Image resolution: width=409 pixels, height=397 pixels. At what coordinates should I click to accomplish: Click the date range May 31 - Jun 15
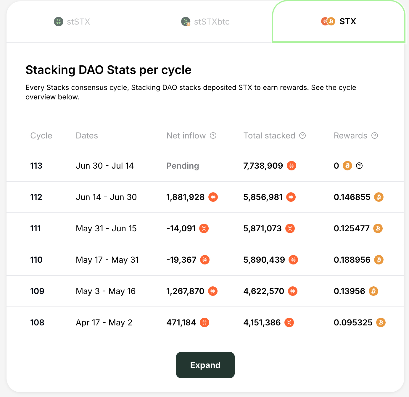[106, 228]
